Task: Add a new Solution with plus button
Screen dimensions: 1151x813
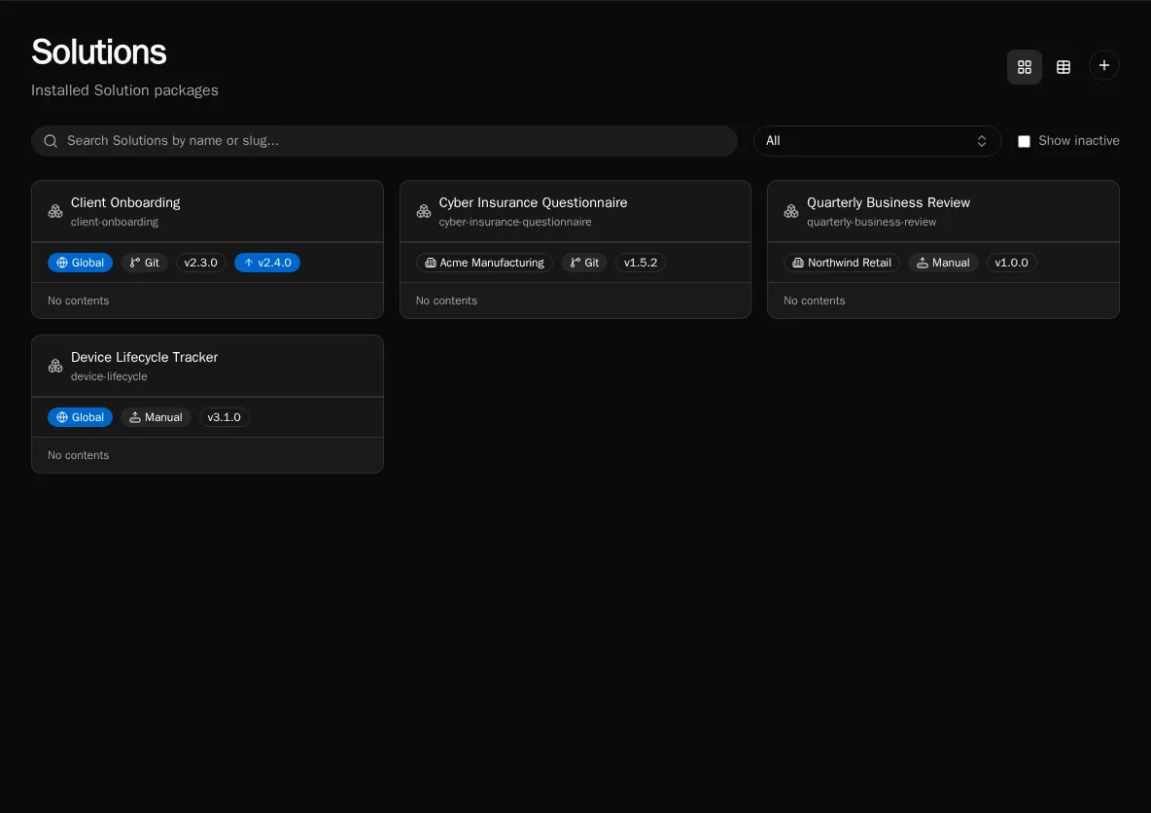Action: click(1103, 65)
